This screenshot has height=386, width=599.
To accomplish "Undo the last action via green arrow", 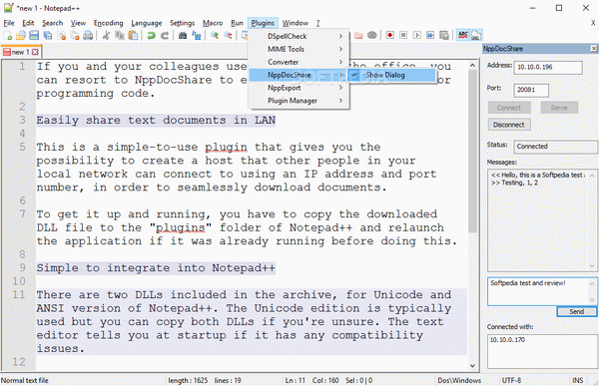I will pyautogui.click(x=152, y=36).
